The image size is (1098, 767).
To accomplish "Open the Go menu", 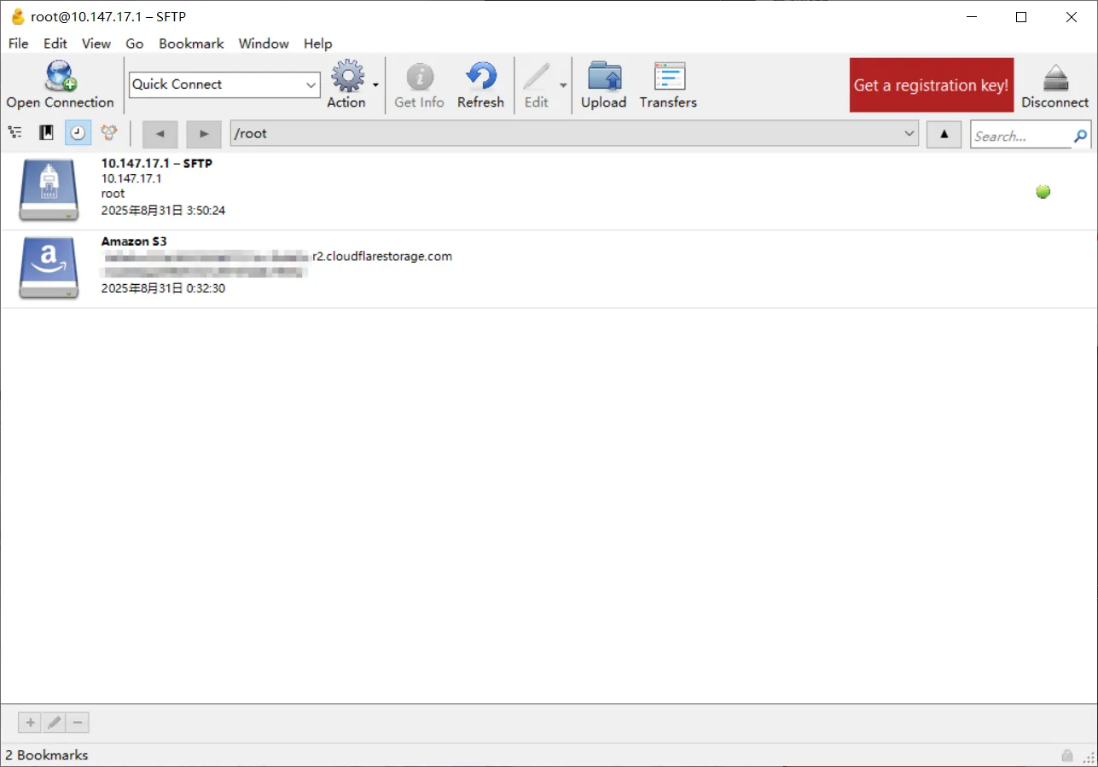I will click(134, 44).
